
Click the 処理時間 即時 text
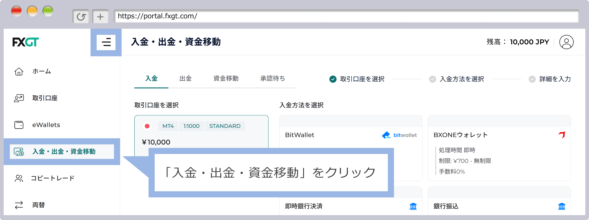pos(457,150)
